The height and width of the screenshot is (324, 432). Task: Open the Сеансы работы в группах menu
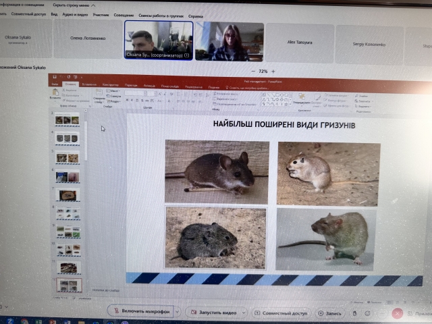click(161, 16)
